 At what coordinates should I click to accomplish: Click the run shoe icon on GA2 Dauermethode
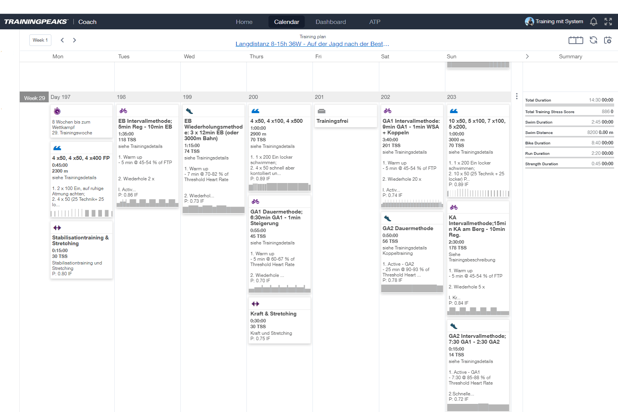tap(387, 218)
